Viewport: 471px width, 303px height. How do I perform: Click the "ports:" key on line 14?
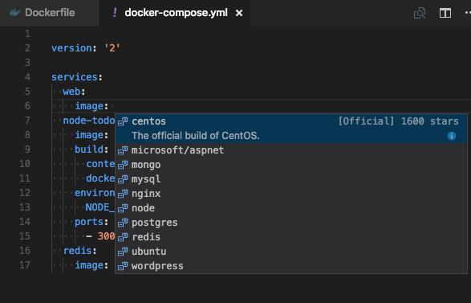click(x=91, y=222)
